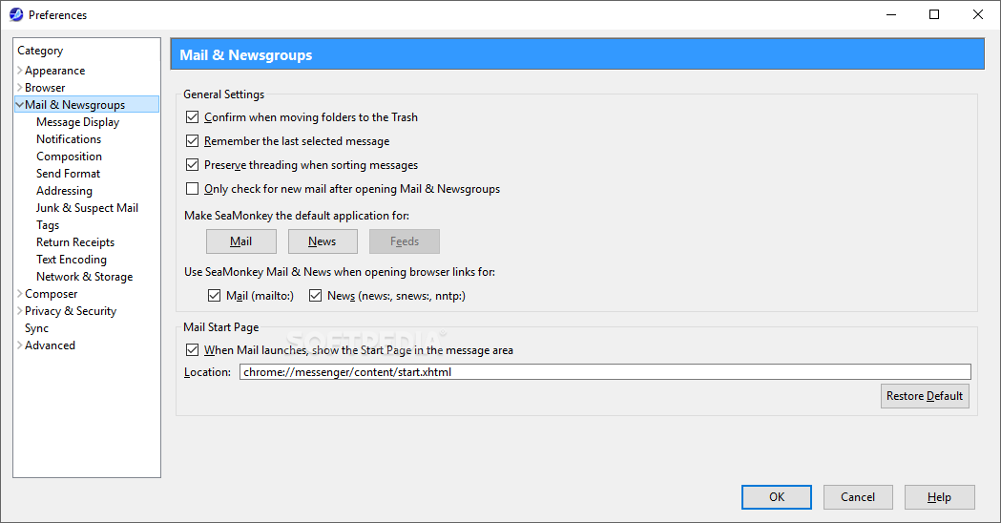Click the grayed Feeds button

pyautogui.click(x=404, y=241)
